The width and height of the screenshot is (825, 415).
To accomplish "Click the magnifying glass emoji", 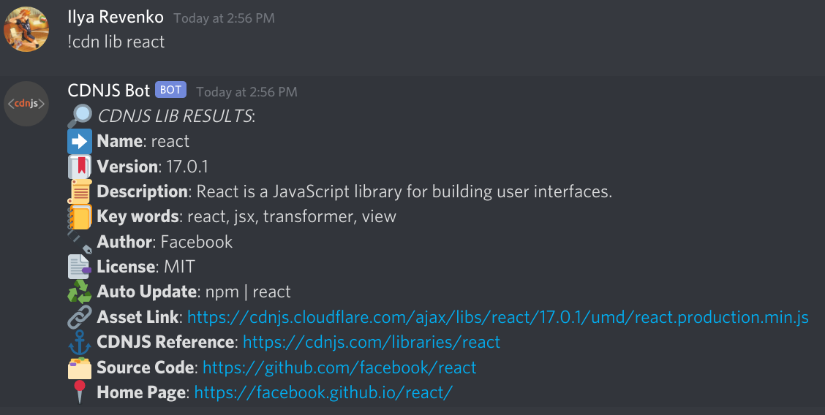I will [80, 116].
